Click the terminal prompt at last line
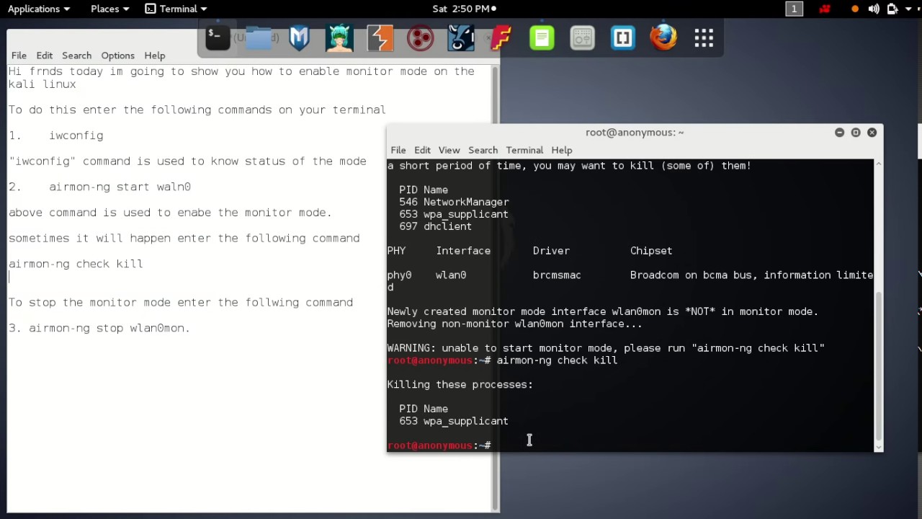 click(x=439, y=445)
